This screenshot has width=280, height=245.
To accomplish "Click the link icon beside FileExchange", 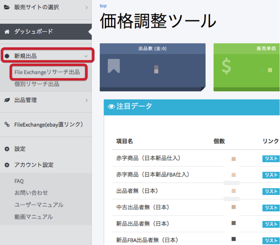I will click(7, 125).
